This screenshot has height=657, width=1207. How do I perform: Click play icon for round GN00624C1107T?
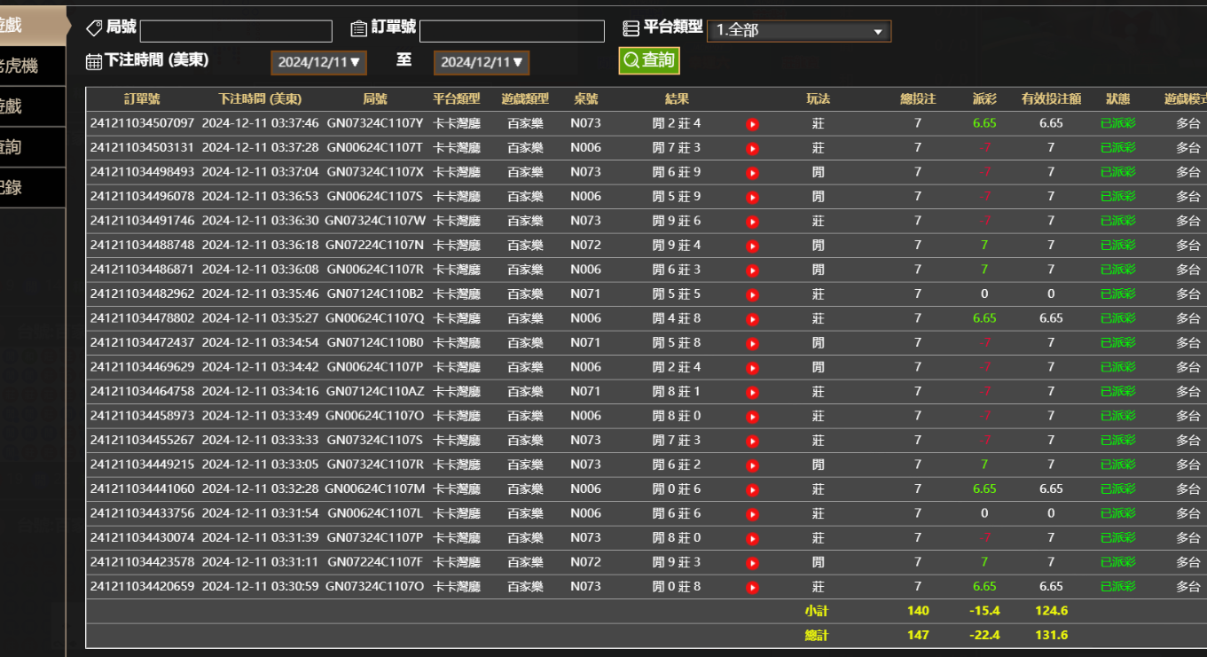[x=752, y=148]
